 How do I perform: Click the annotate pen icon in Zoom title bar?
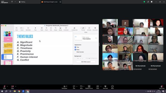pos(148,2)
